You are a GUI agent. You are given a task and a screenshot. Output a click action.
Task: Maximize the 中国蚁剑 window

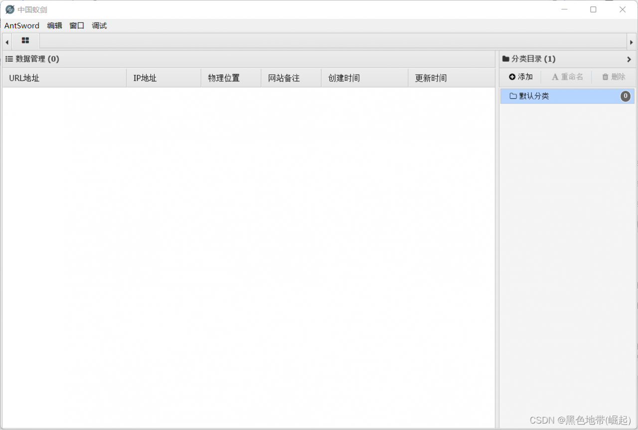(x=593, y=9)
